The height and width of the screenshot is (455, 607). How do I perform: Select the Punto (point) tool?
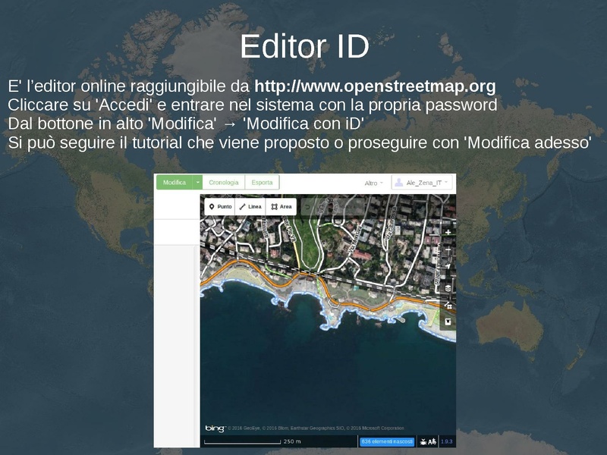[x=219, y=206]
